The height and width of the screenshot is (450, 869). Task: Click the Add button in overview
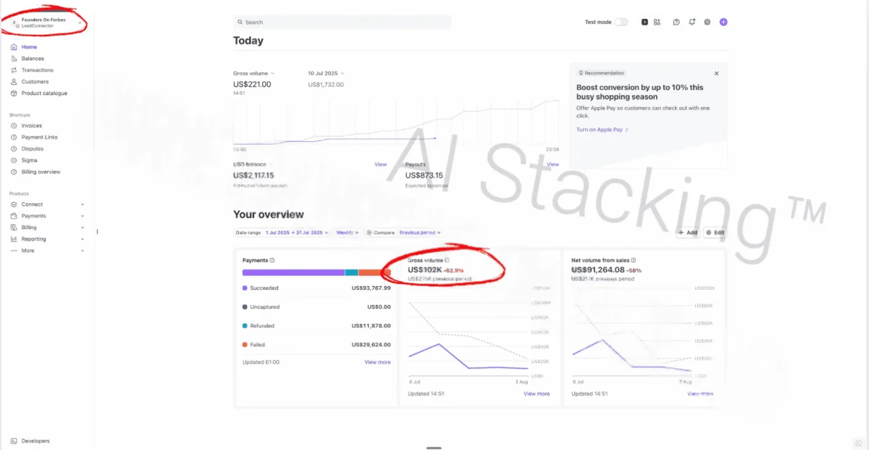click(688, 233)
